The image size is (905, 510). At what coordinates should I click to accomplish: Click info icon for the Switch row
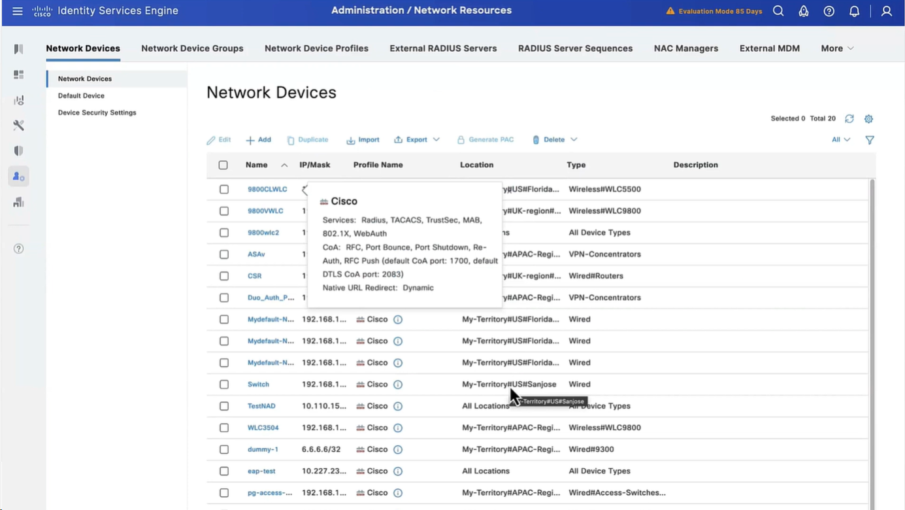[398, 384]
